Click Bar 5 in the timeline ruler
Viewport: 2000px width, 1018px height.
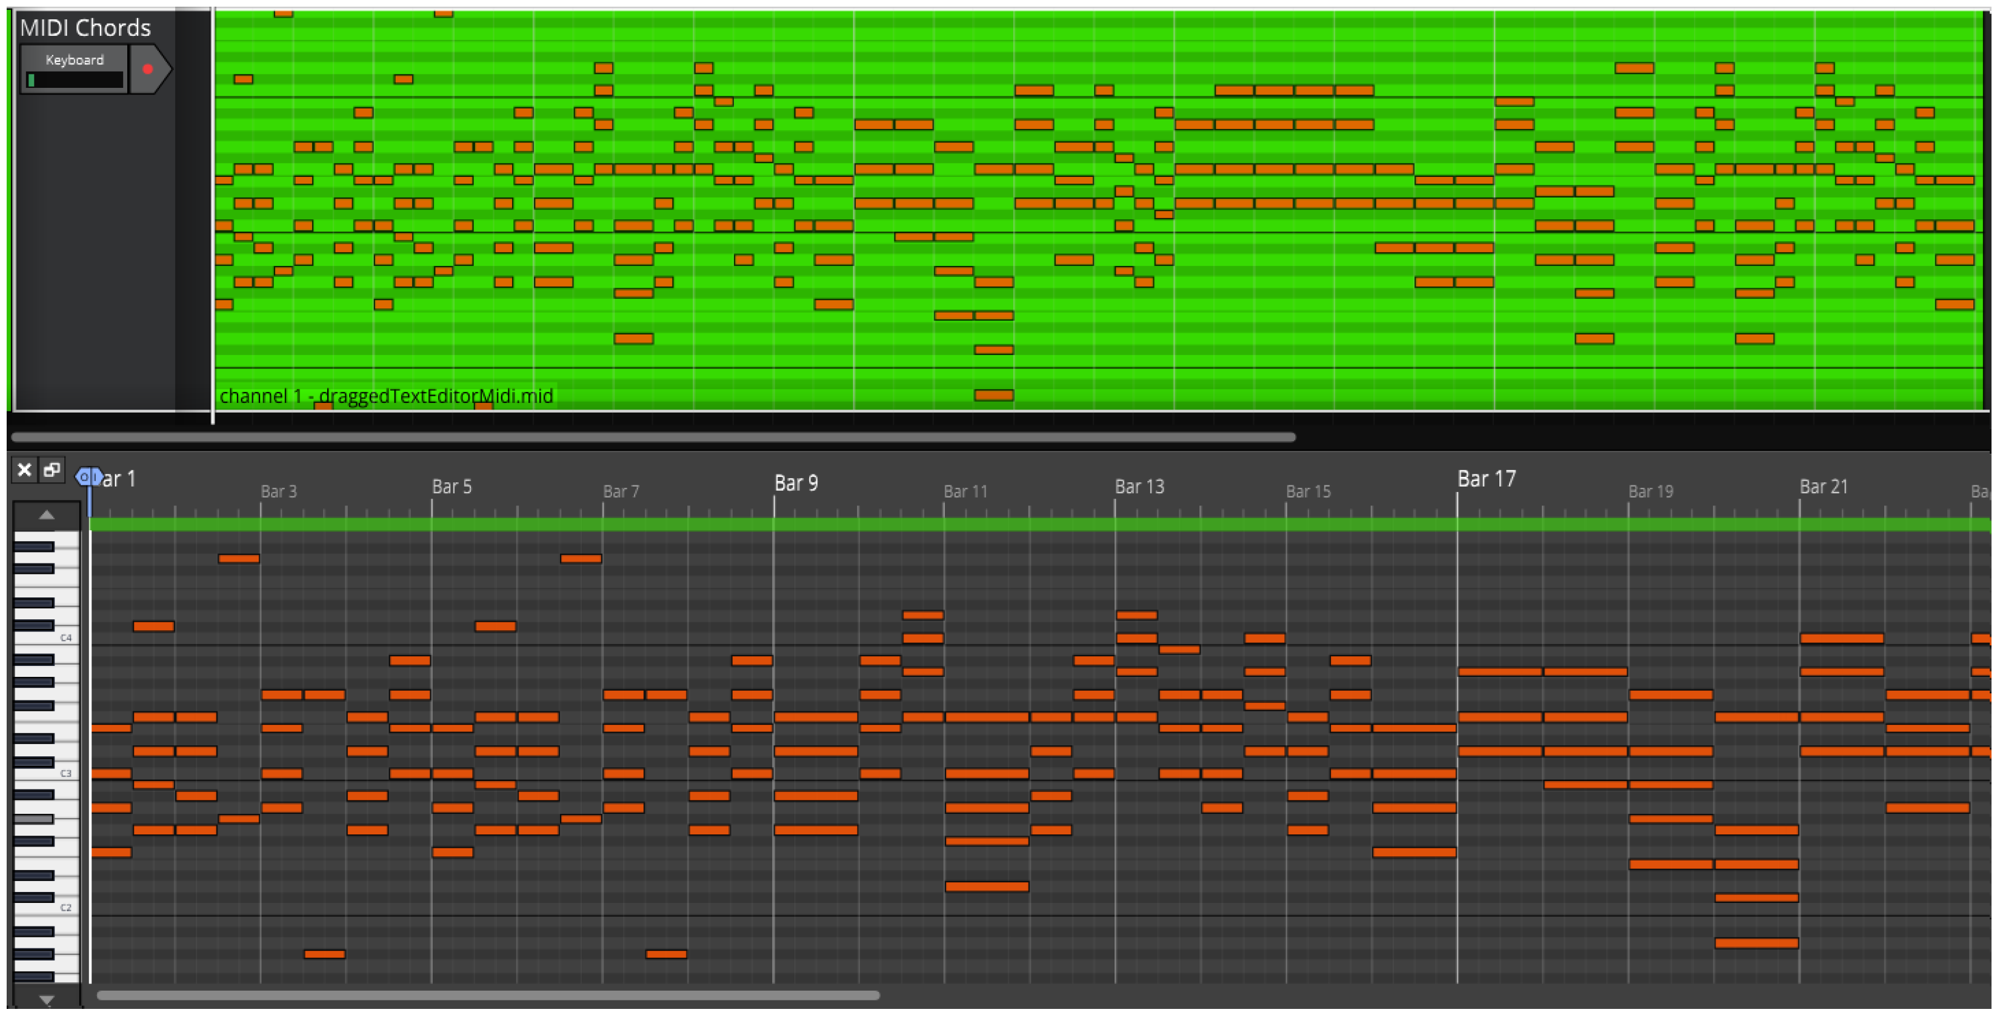(x=451, y=487)
